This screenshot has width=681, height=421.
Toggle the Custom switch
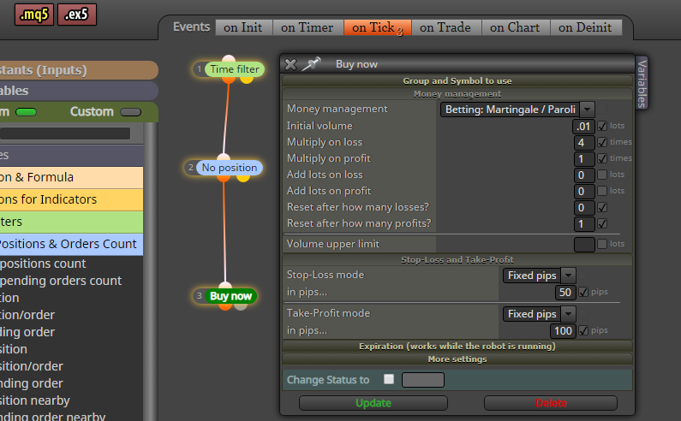pos(131,112)
